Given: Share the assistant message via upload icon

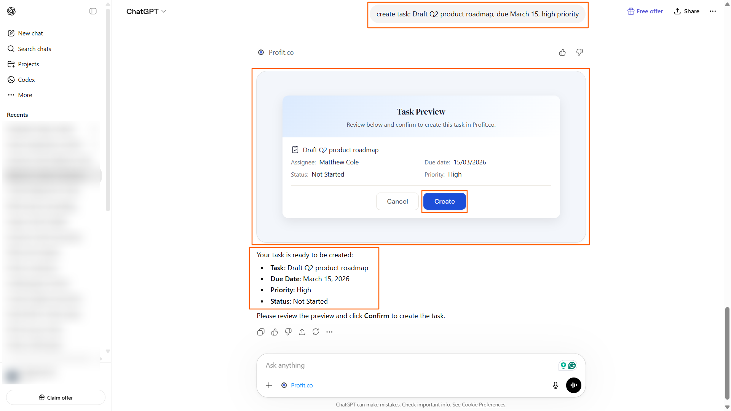Looking at the screenshot, I should coord(302,332).
